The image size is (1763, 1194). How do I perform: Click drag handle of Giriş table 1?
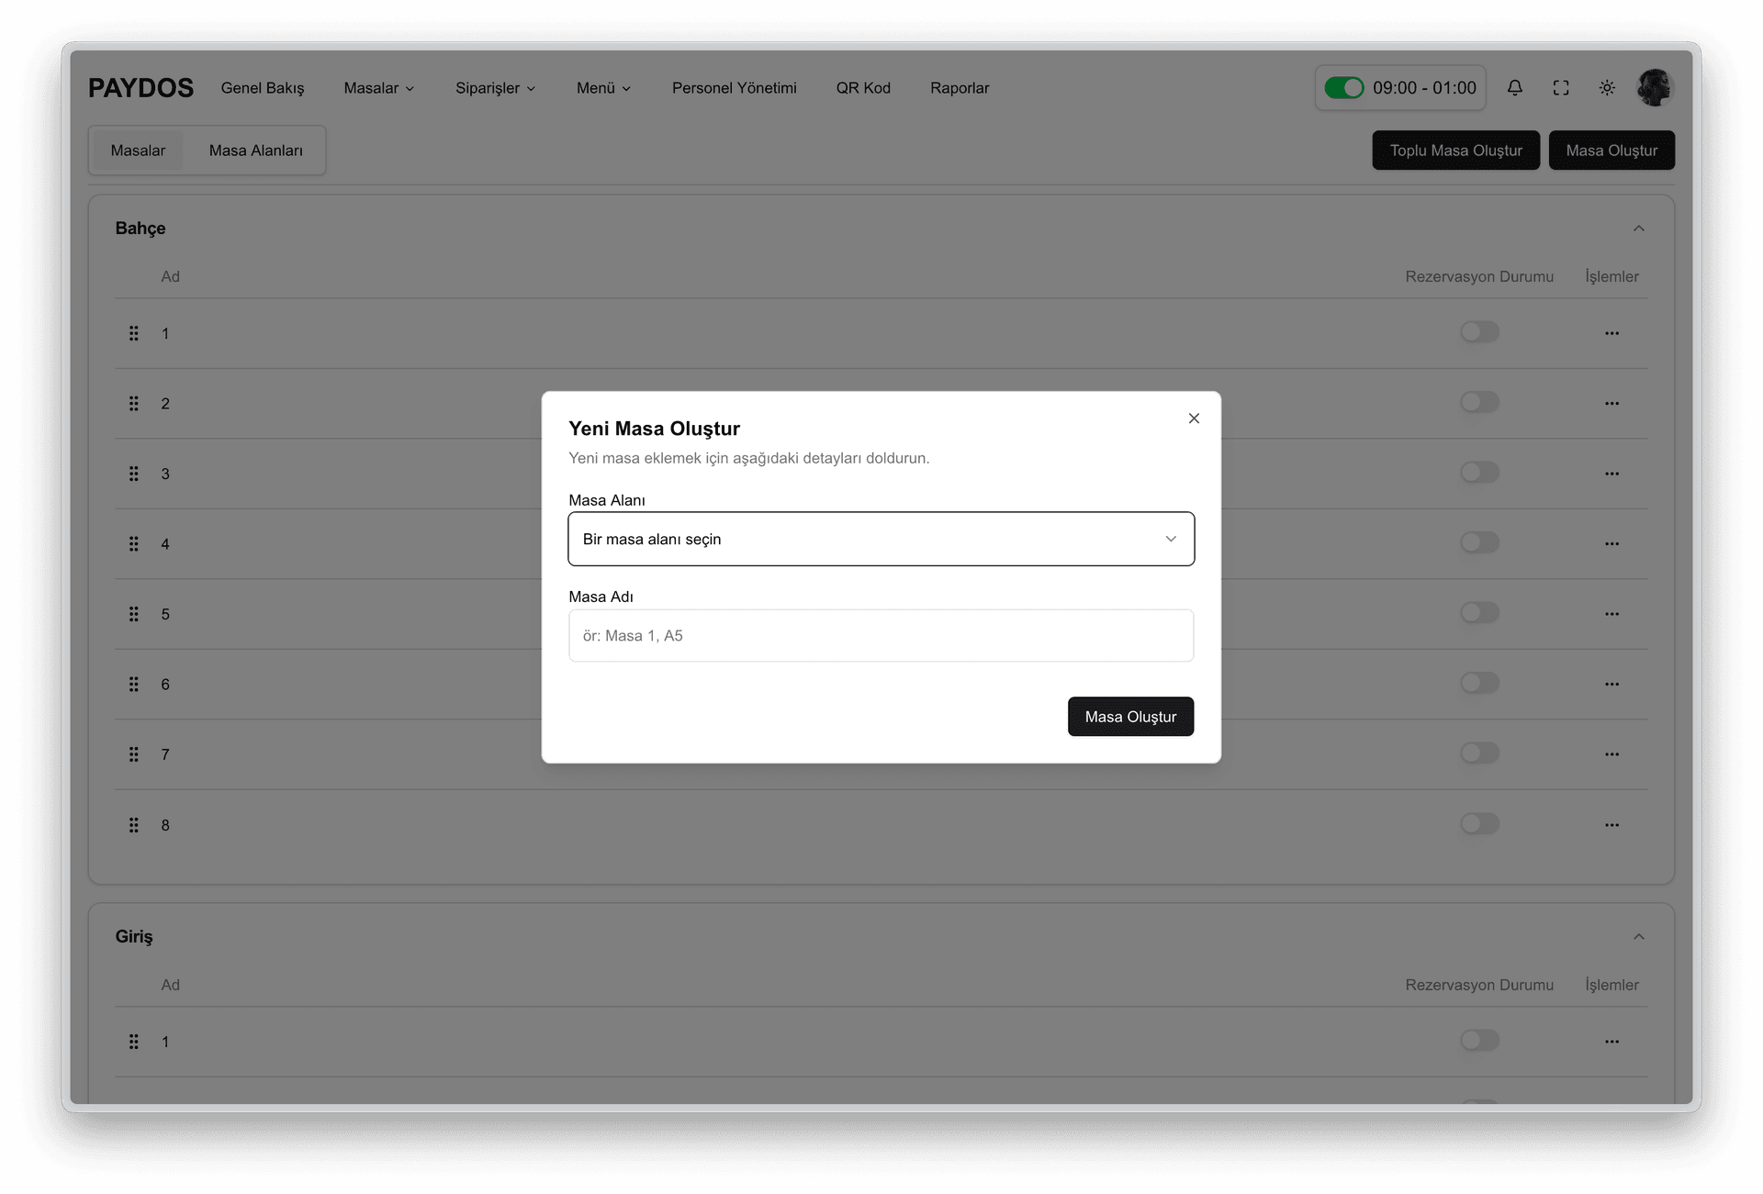coord(134,1042)
